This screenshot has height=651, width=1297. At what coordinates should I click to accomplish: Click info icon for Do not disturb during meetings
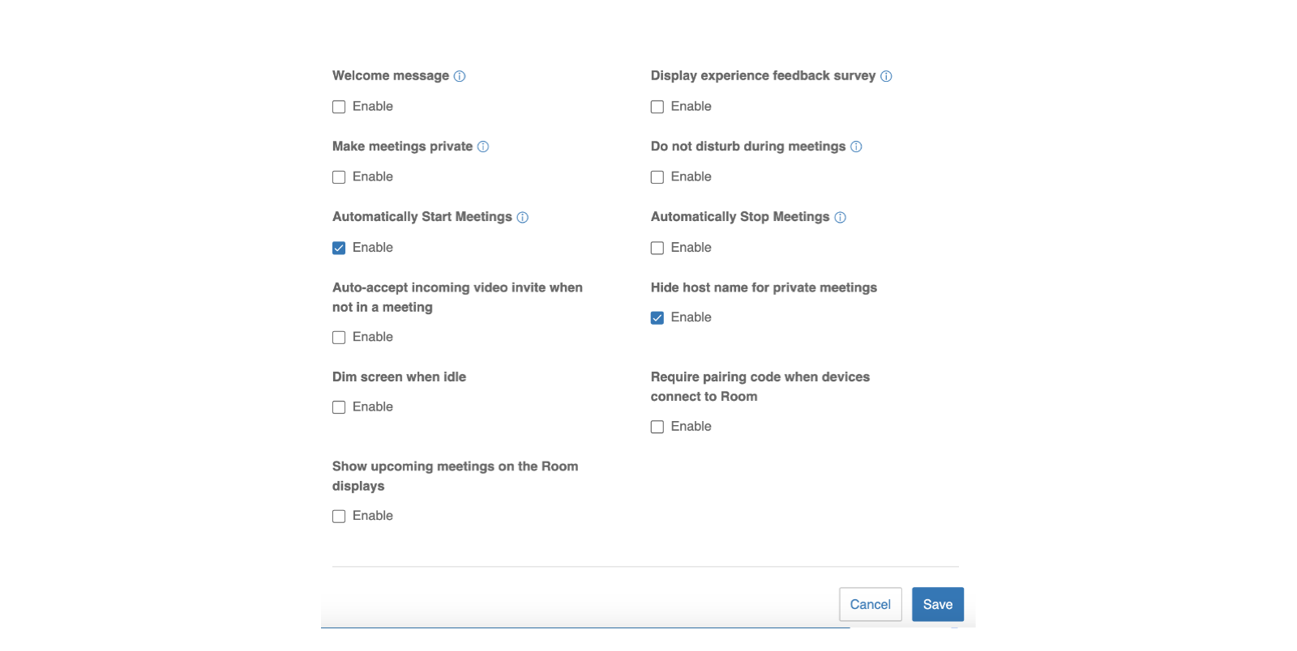pos(856,147)
